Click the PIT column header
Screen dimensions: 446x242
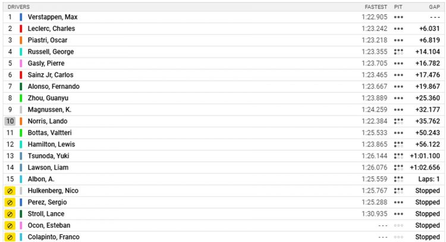pos(398,7)
